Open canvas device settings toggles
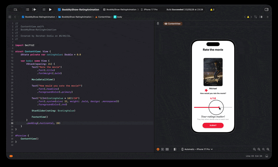Viewport: 278px width, 167px height. click(175, 149)
